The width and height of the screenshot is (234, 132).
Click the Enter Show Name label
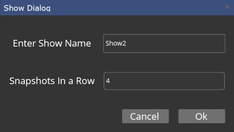point(52,43)
